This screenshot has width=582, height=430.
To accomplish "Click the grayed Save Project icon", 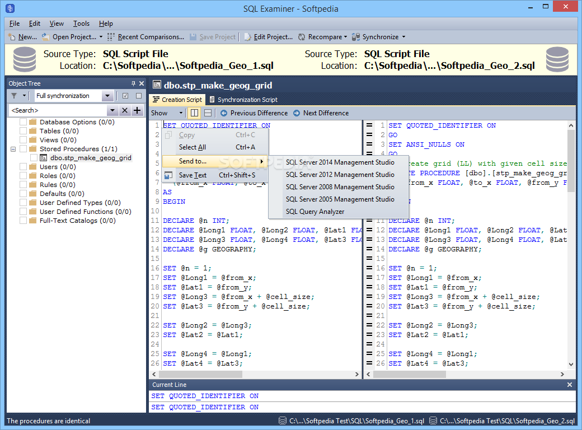I will click(193, 37).
